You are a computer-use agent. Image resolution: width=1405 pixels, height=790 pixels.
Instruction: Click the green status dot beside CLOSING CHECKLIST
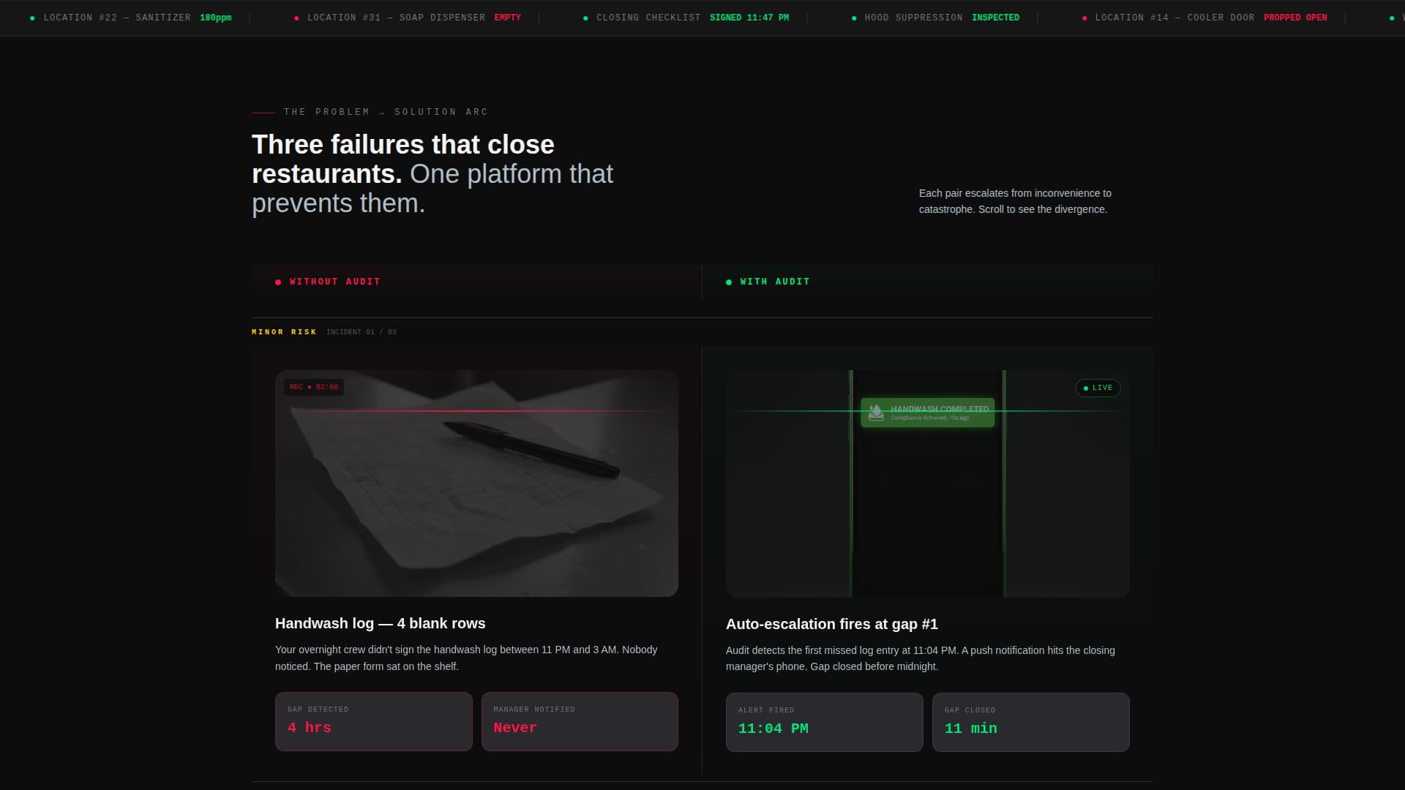[584, 17]
